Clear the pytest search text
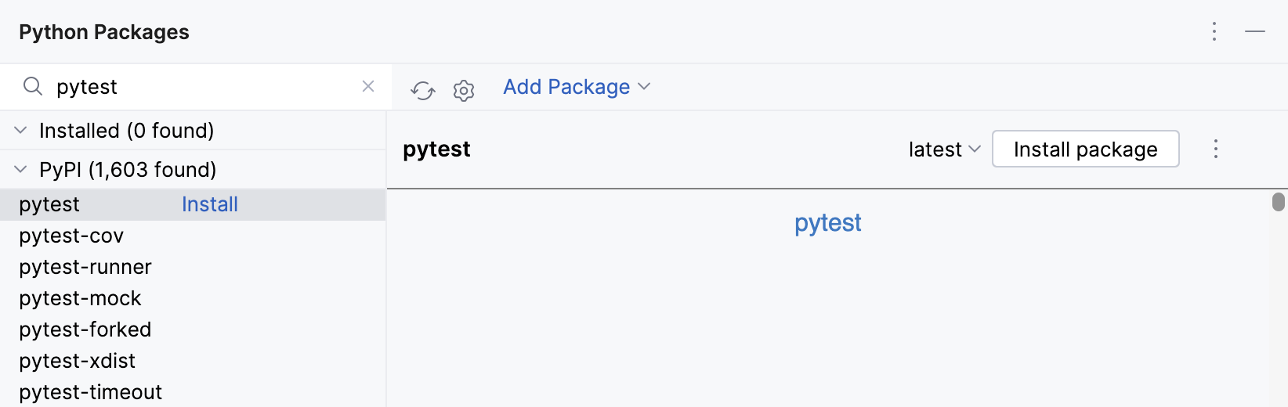1288x407 pixels. [x=368, y=86]
